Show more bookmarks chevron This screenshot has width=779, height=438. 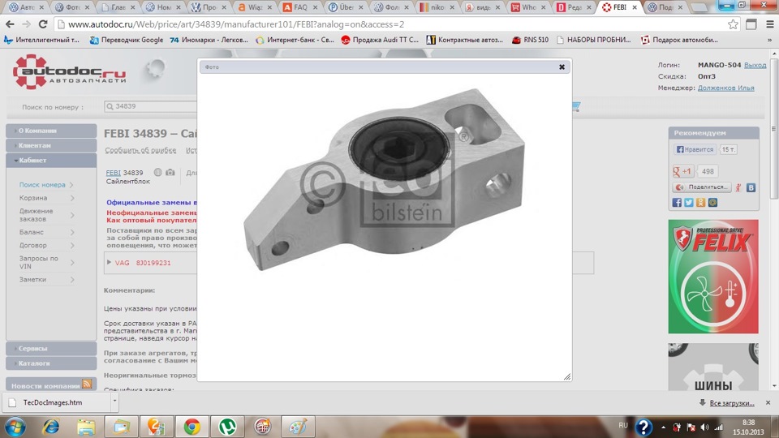(x=769, y=40)
